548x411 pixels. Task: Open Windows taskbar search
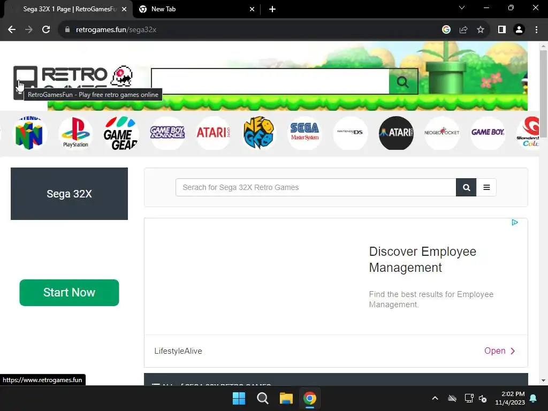coord(262,398)
